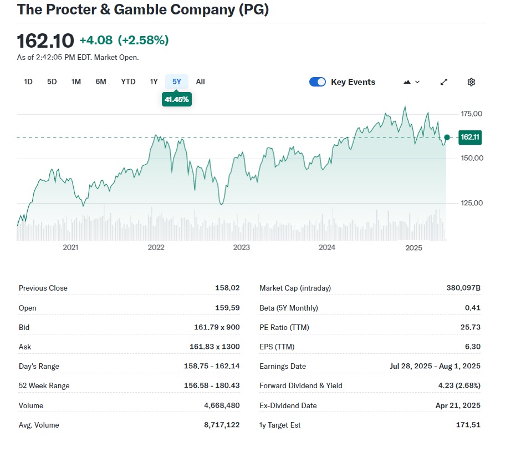Screen dimensions: 521x462
Task: Click the 2021 label on x-axis
Action: click(x=70, y=247)
